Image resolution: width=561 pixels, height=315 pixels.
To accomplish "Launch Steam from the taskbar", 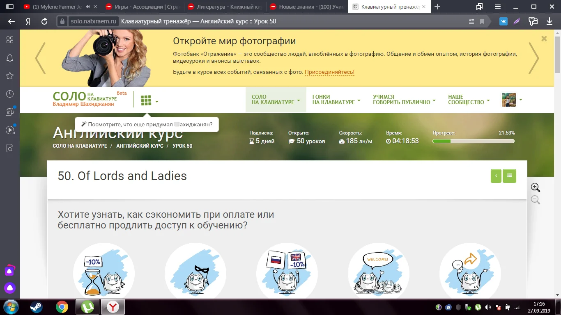I will point(36,307).
